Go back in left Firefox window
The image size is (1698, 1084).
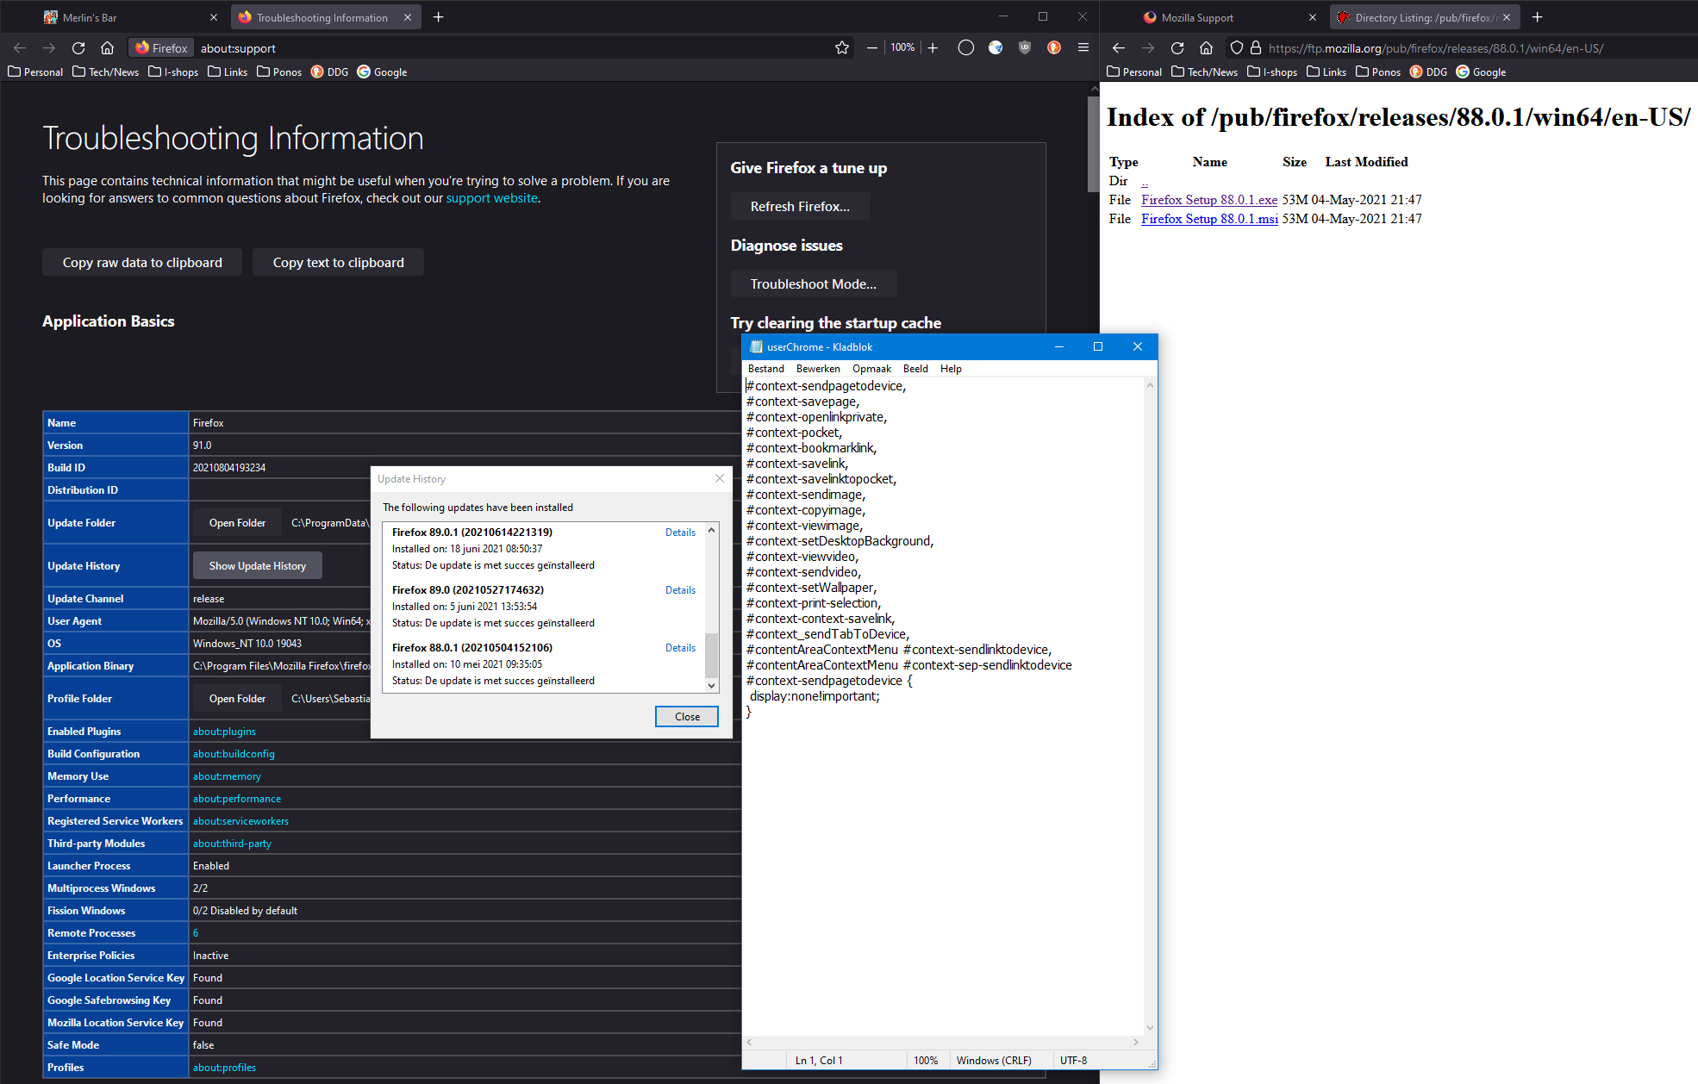click(20, 48)
